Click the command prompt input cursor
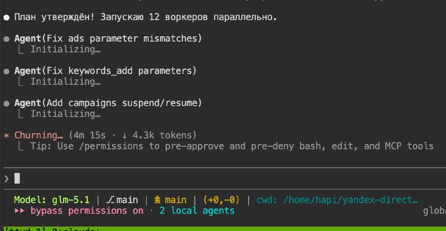The height and width of the screenshot is (231, 446). pyautogui.click(x=17, y=178)
